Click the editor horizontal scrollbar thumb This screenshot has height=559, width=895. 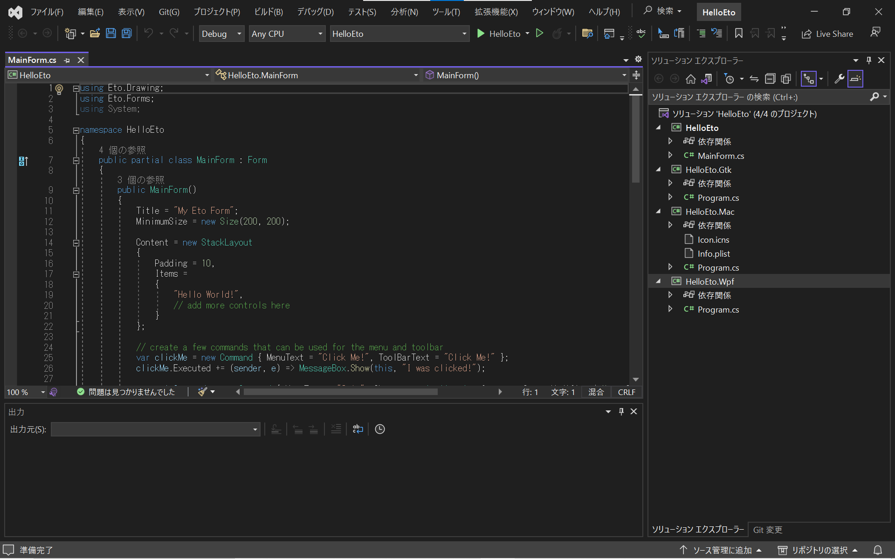[x=340, y=392]
